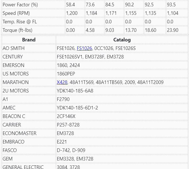The image size is (189, 169).
Task: Click the Catalog column header
Action: (122, 40)
